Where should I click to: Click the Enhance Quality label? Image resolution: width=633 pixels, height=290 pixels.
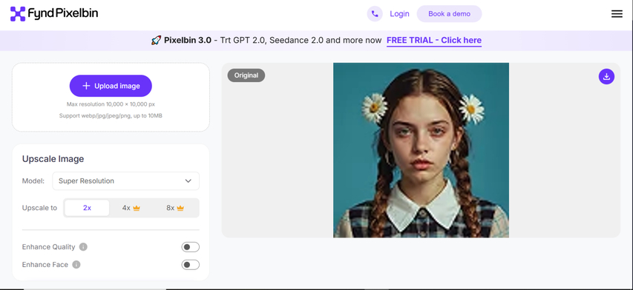tap(48, 247)
